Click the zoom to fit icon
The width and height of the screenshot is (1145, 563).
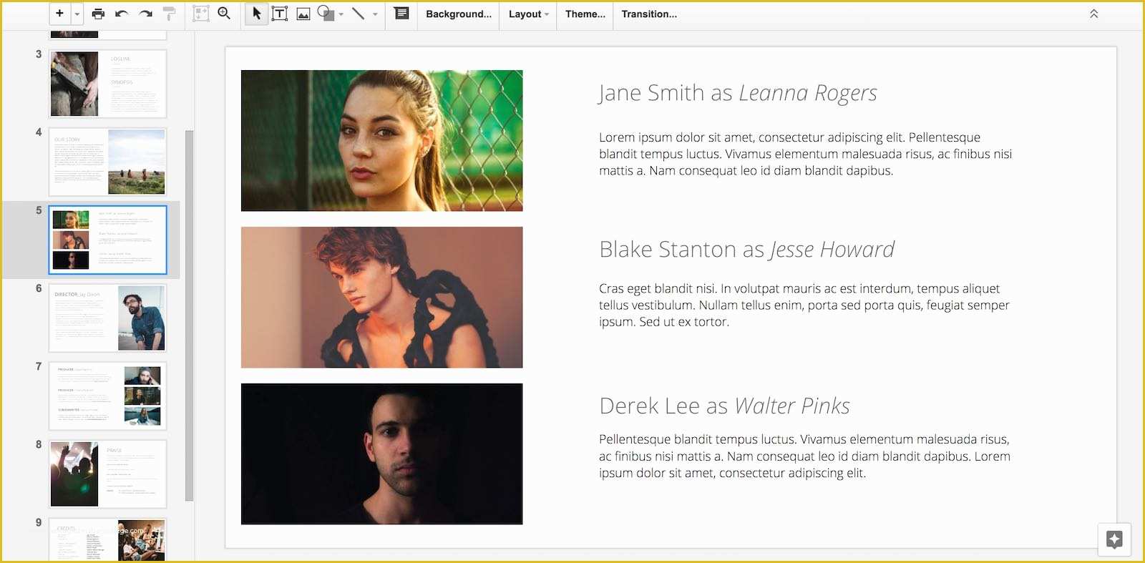point(201,14)
